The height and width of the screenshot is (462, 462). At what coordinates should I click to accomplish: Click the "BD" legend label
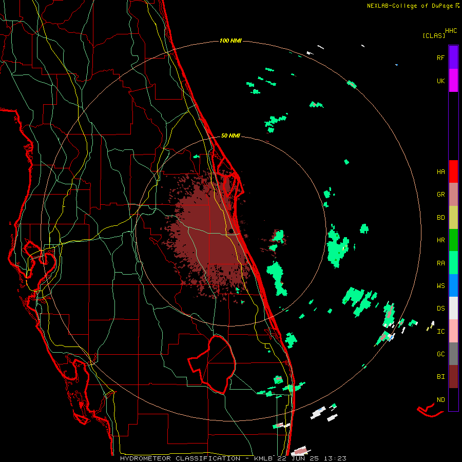(x=441, y=218)
